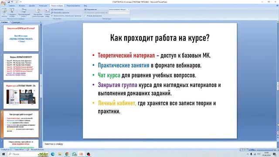The image size is (279, 157).
Task: Open the Insert ribbon tab
Action: point(22,6)
